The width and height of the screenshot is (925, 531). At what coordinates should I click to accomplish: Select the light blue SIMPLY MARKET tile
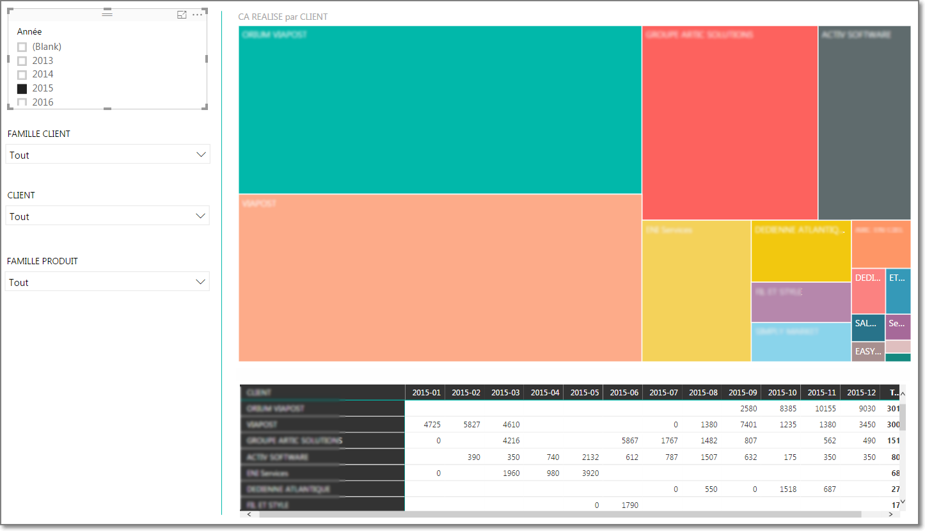coord(801,342)
